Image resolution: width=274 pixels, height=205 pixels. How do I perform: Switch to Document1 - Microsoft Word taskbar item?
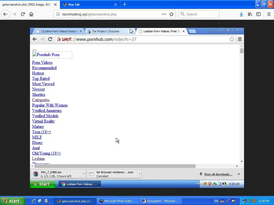(161, 201)
